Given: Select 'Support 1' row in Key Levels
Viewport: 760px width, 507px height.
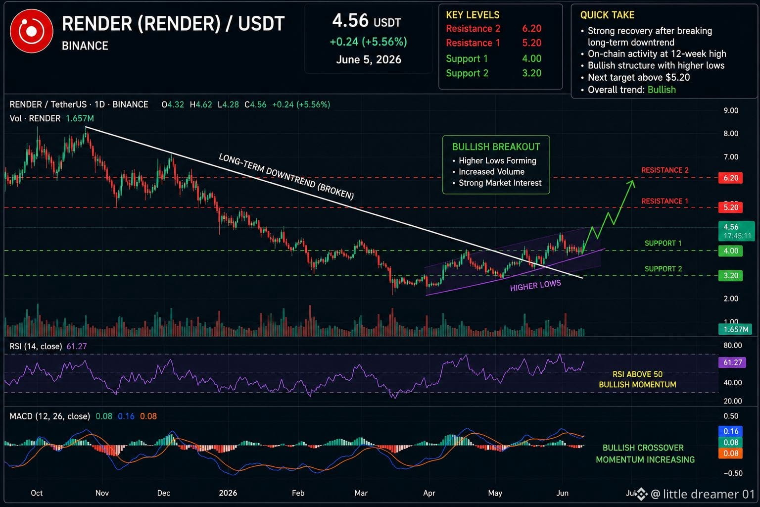Looking at the screenshot, I should pos(493,58).
